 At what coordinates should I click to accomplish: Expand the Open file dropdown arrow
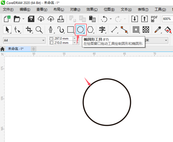pos(23,19)
